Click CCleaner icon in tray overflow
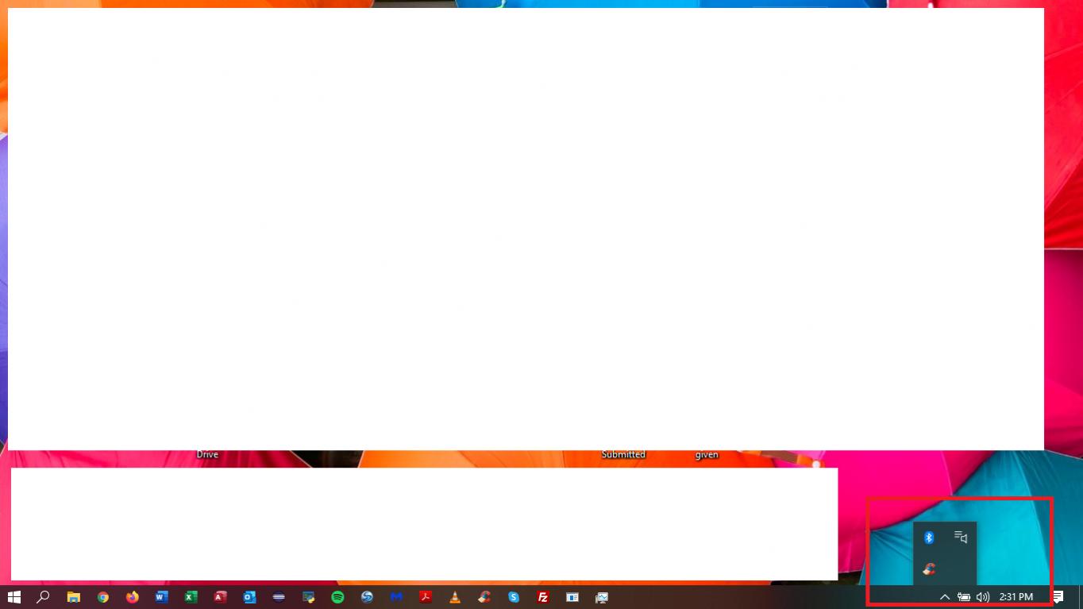Viewport: 1083px width, 609px height. 929,569
